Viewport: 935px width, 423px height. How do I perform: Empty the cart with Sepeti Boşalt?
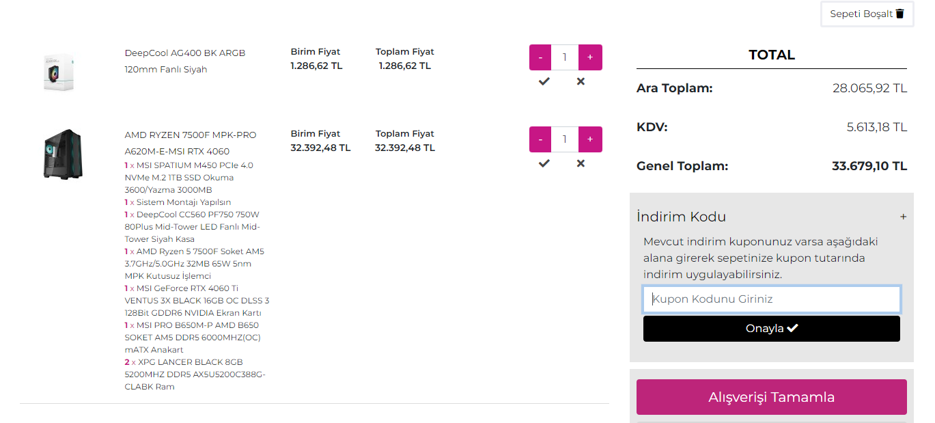867,14
